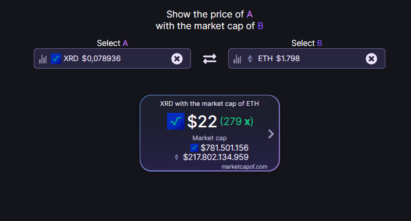
Task: Open the Select A coin field showing XRD
Action: pyautogui.click(x=112, y=58)
